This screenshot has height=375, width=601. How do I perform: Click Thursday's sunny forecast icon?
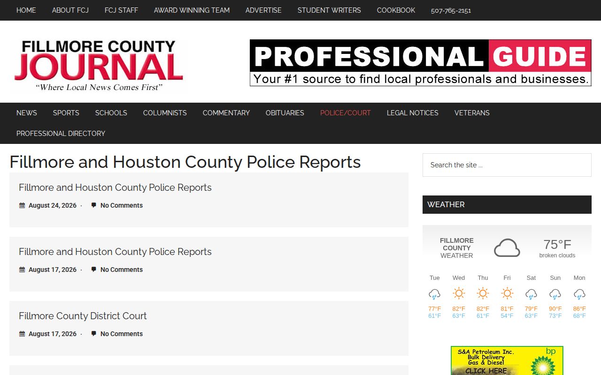click(x=483, y=293)
